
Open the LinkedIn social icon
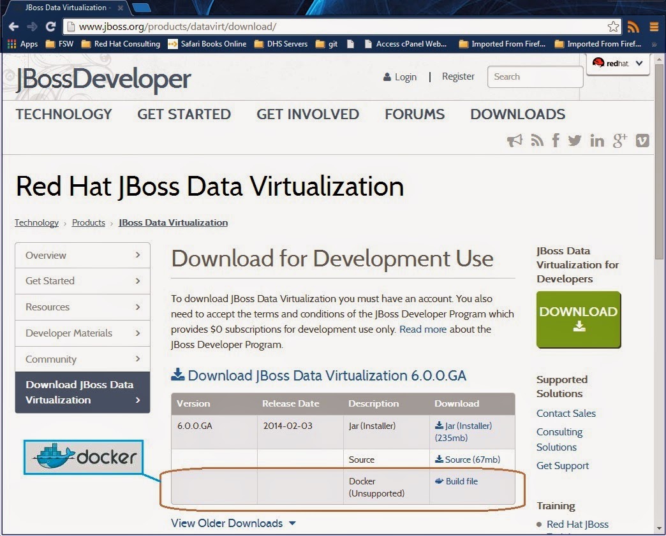596,140
